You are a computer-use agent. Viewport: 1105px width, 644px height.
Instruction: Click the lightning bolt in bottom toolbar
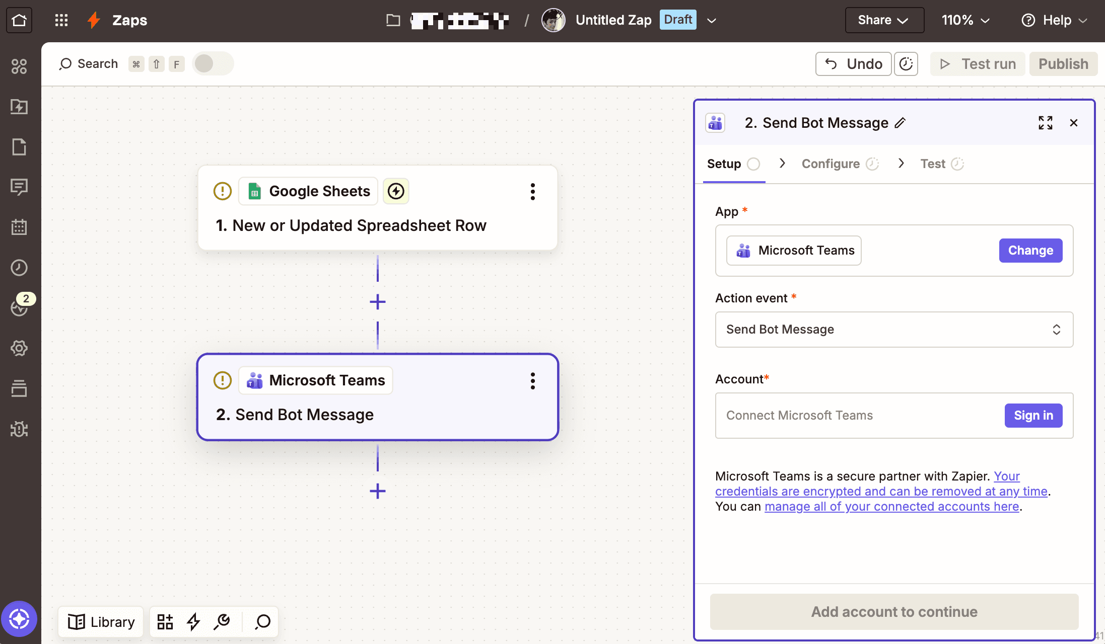(193, 622)
